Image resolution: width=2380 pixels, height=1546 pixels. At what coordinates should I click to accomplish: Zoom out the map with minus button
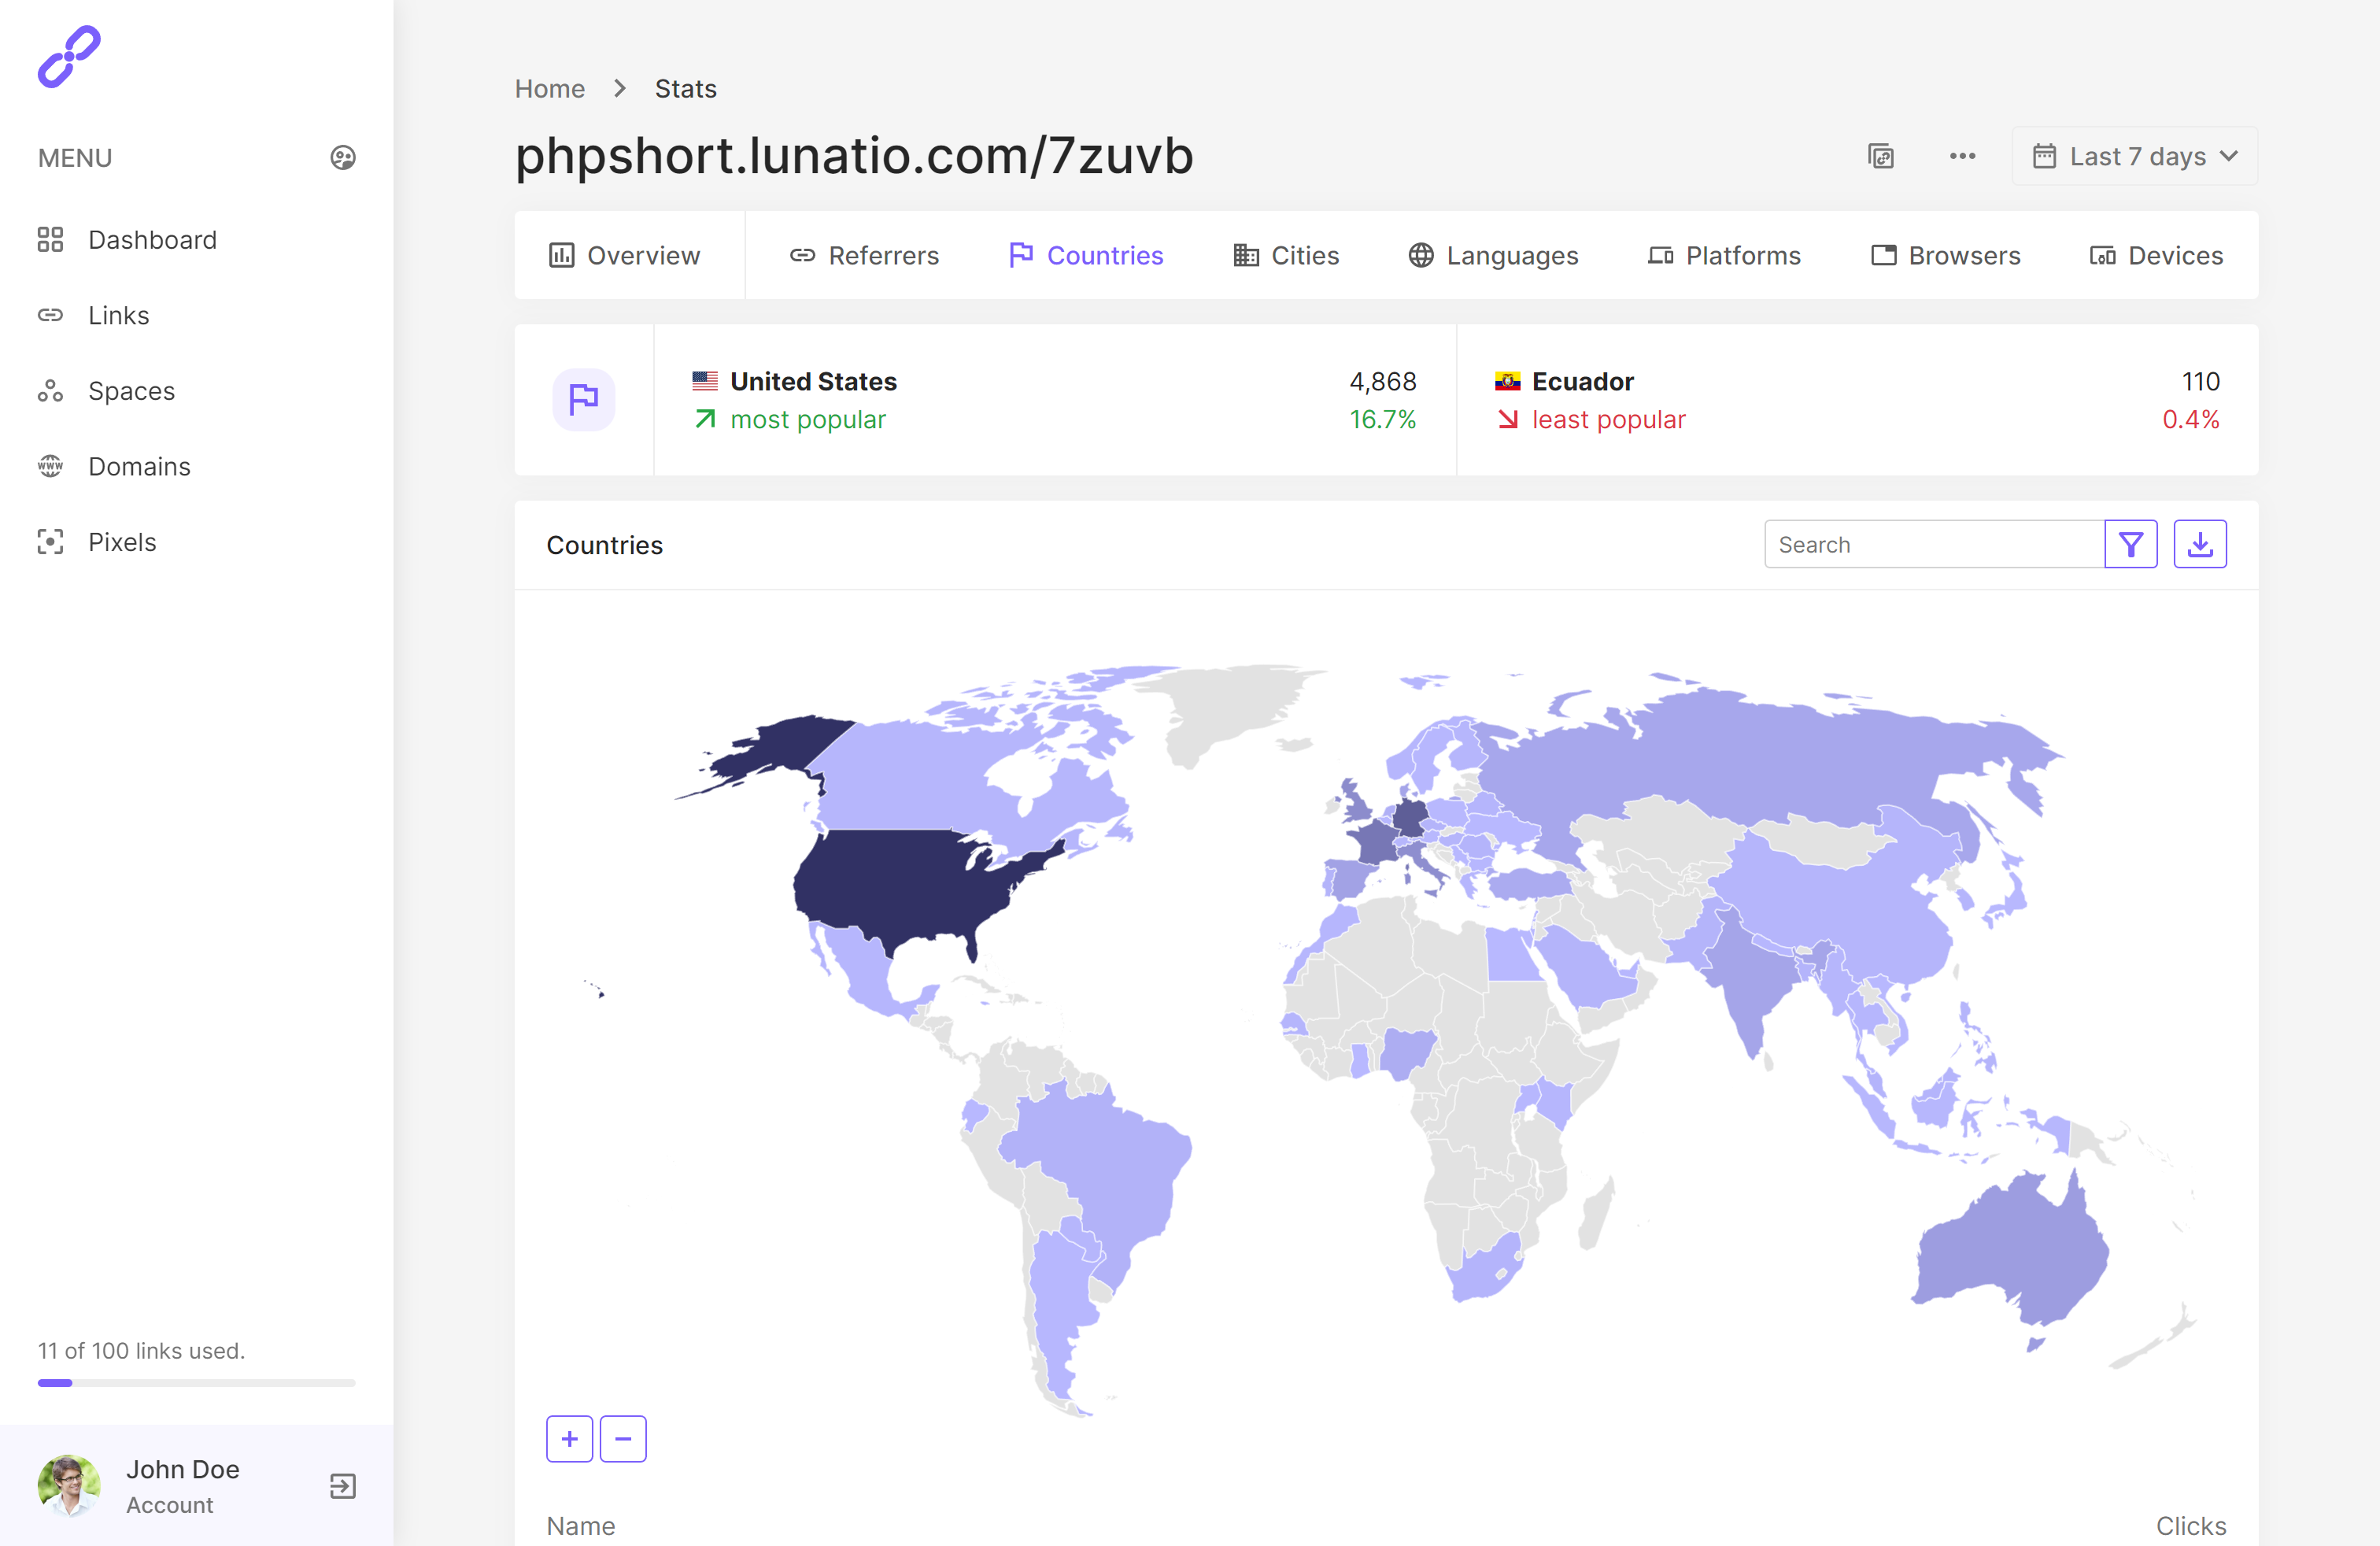623,1438
